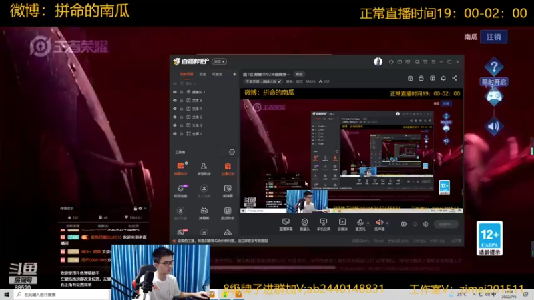
Task: Hide the 文本 2 source layer
Action: point(175,117)
